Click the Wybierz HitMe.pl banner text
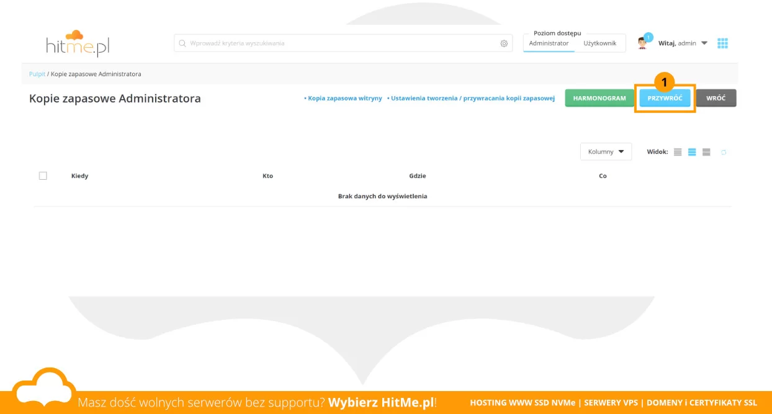Viewport: 772px width, 414px height. pos(381,402)
